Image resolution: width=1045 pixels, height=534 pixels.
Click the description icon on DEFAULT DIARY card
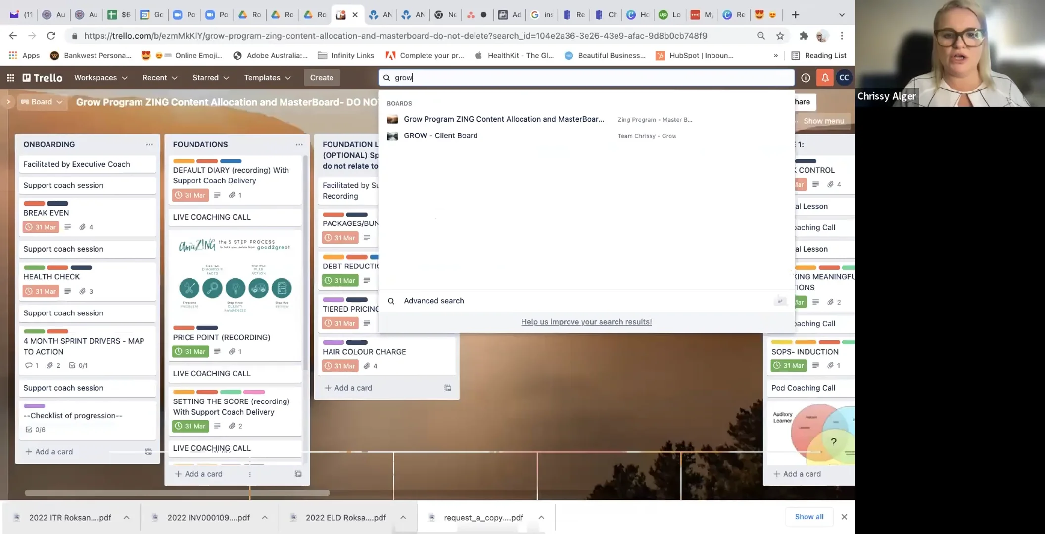pos(217,195)
